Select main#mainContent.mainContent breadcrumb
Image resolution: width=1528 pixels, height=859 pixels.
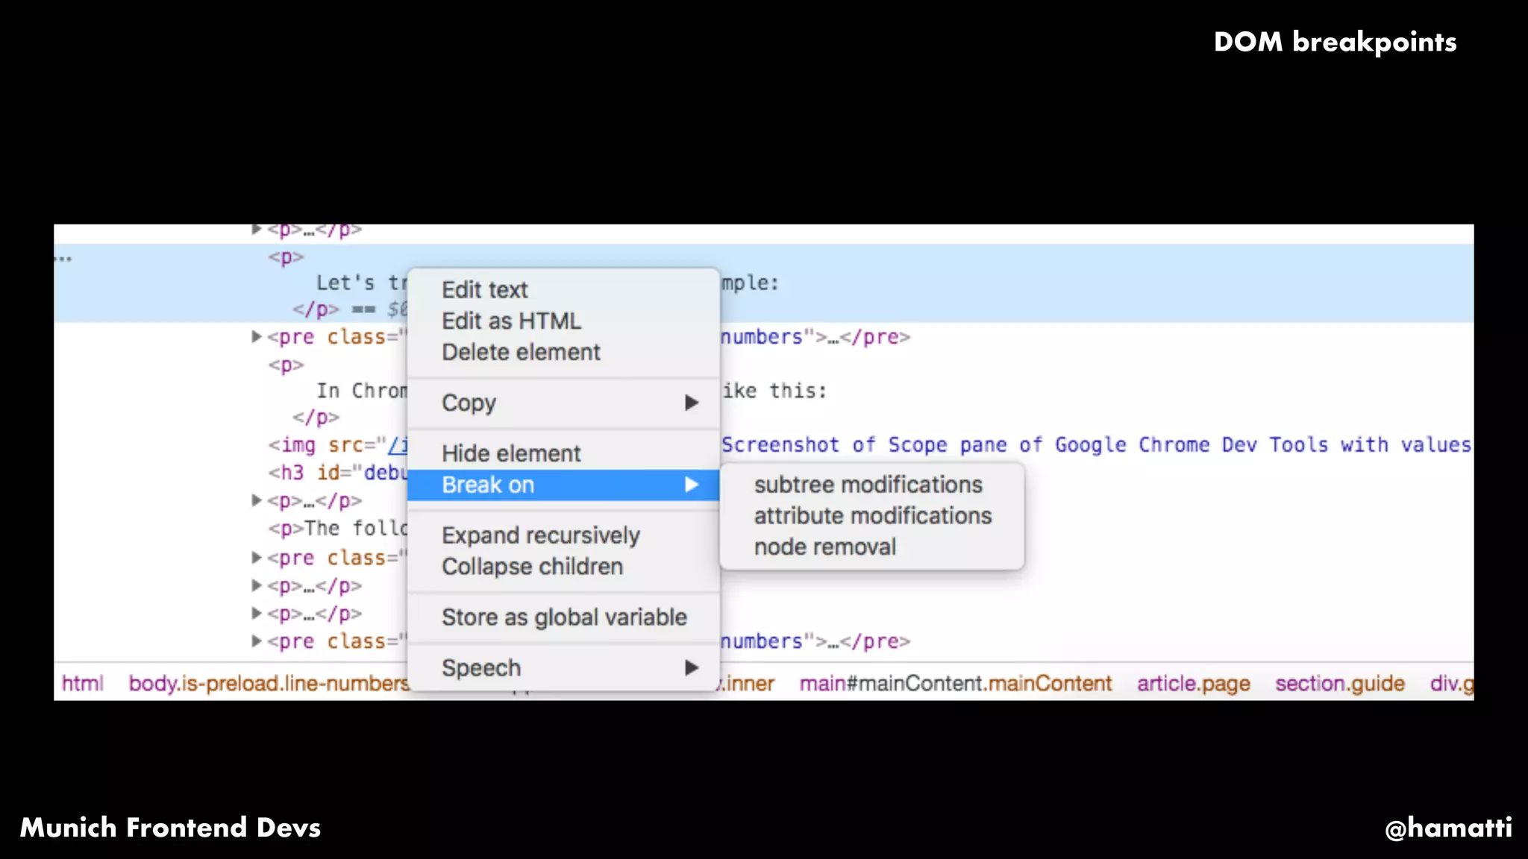click(956, 683)
